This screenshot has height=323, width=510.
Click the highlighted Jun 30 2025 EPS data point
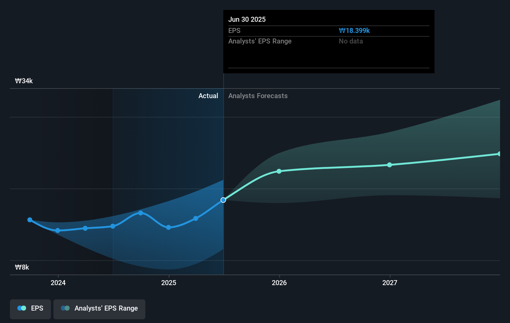(x=223, y=200)
